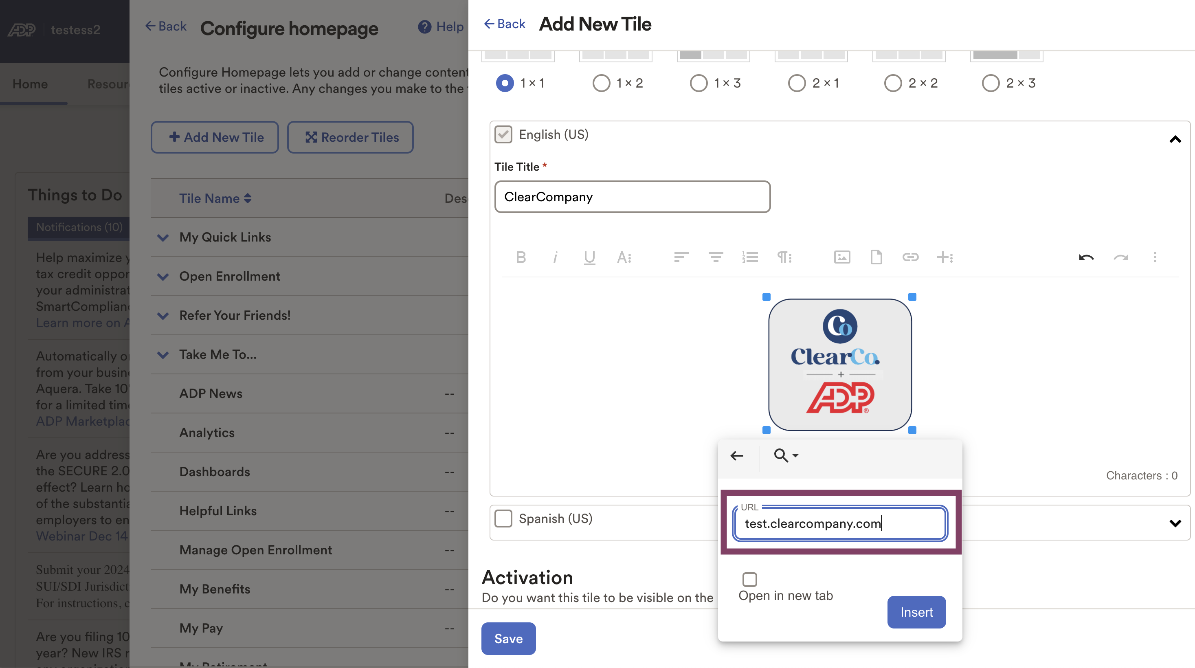This screenshot has height=668, width=1195.
Task: Click the My Benefits tile row
Action: coord(310,589)
